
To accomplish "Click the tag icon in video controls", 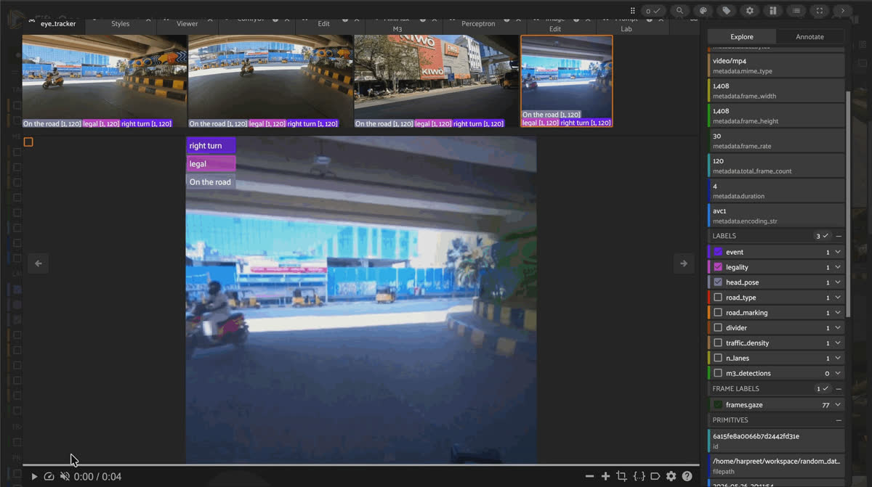I will (655, 476).
